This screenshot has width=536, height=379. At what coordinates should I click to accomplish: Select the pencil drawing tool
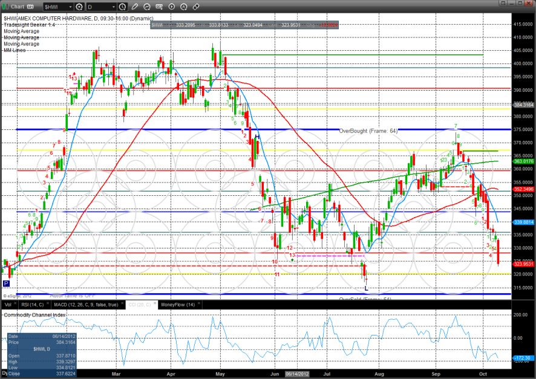(134, 7)
